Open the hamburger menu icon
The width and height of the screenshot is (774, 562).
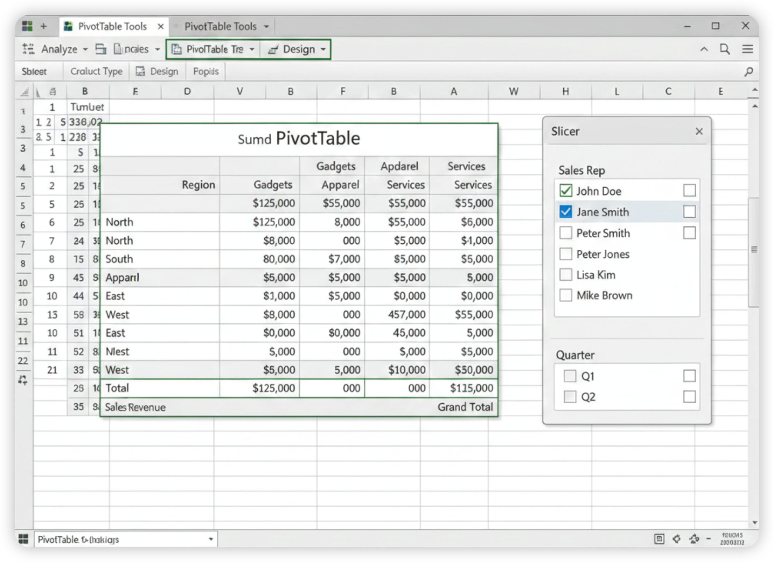747,49
